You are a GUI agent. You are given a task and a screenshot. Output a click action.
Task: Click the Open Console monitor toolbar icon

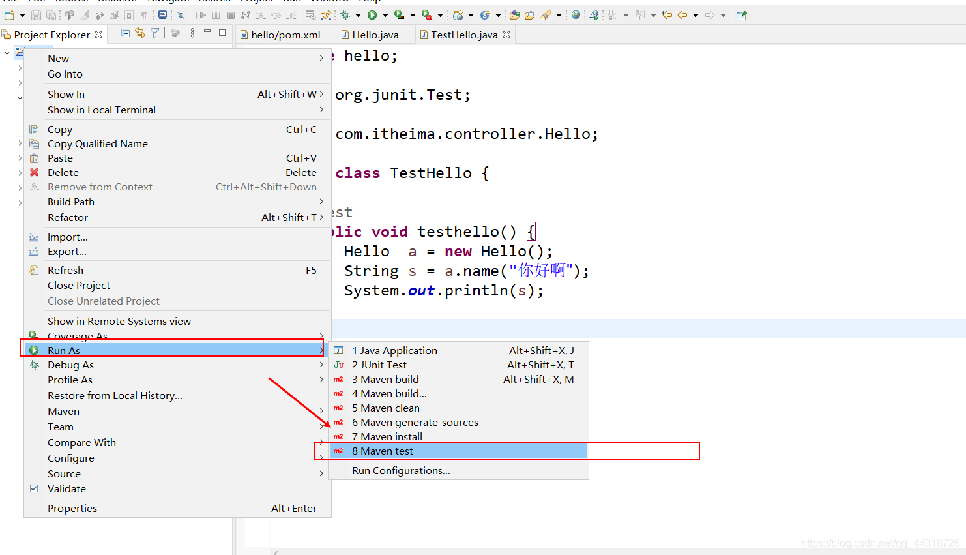click(162, 15)
